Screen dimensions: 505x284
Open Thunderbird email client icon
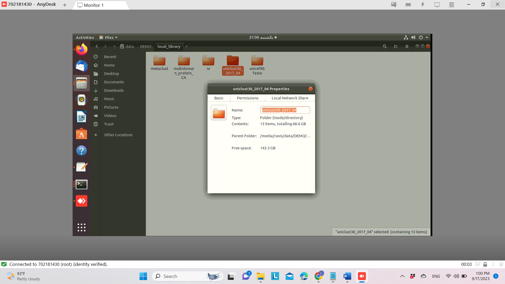point(82,67)
